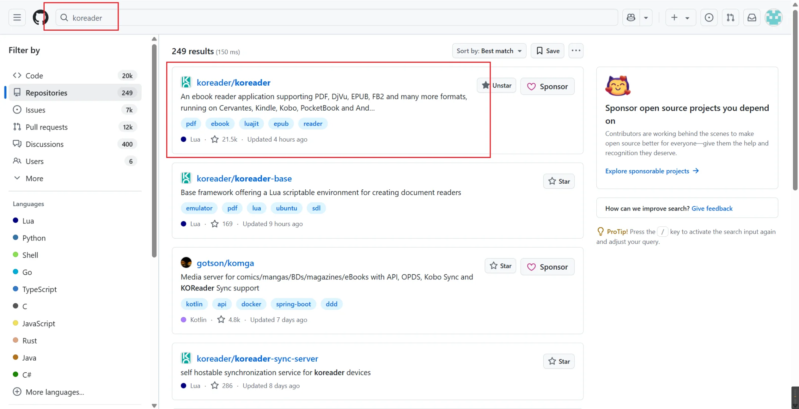Select the Repositories filter
Viewport: 799px width, 409px height.
point(75,93)
